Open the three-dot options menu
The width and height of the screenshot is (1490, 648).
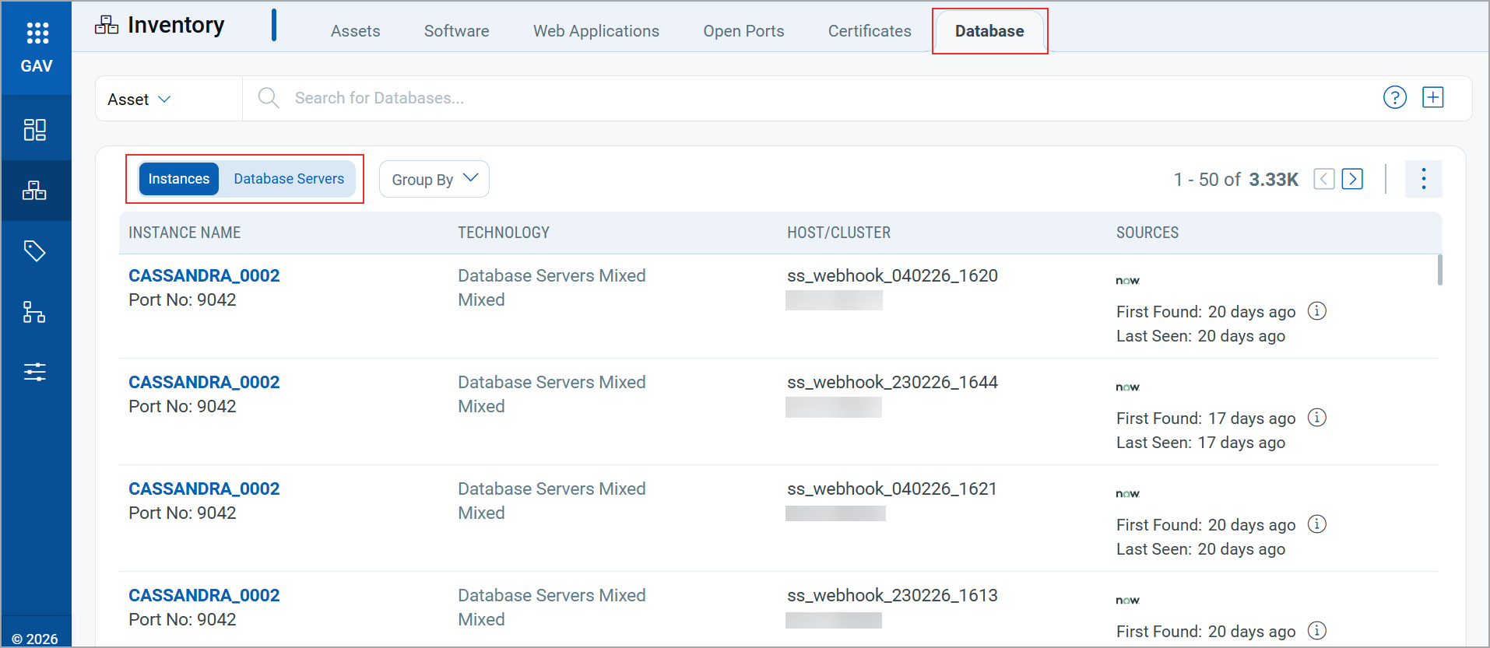coord(1423,179)
